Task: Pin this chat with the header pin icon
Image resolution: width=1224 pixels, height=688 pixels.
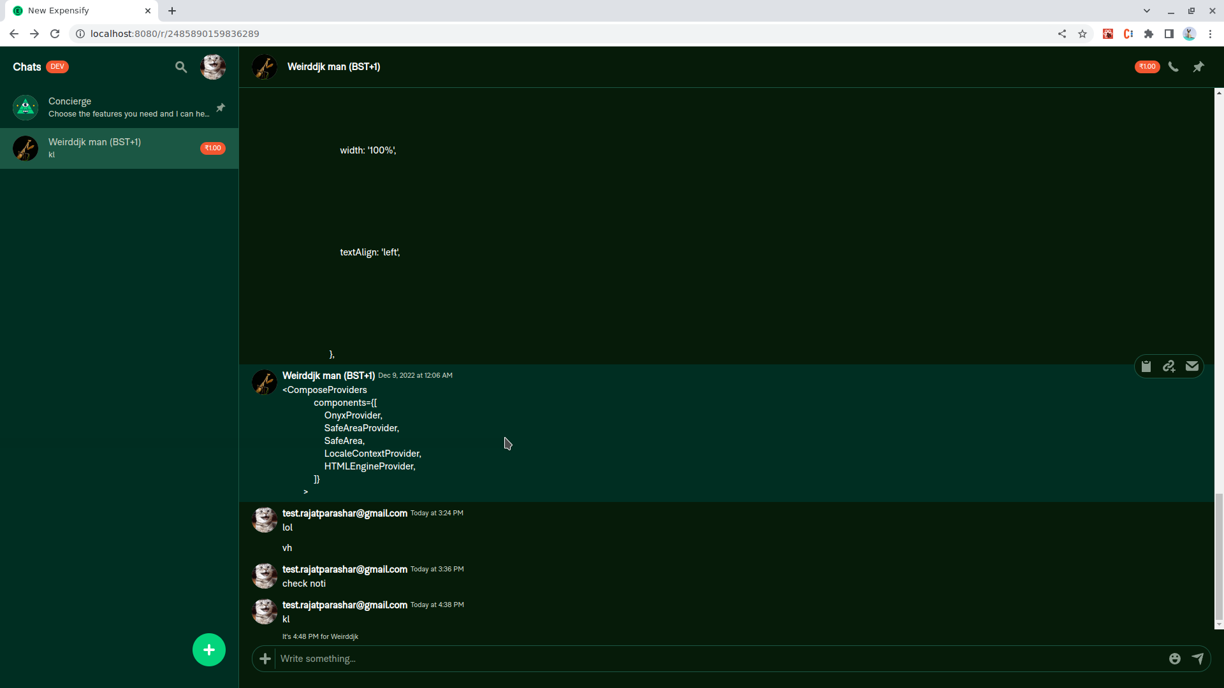Action: [x=1198, y=67]
